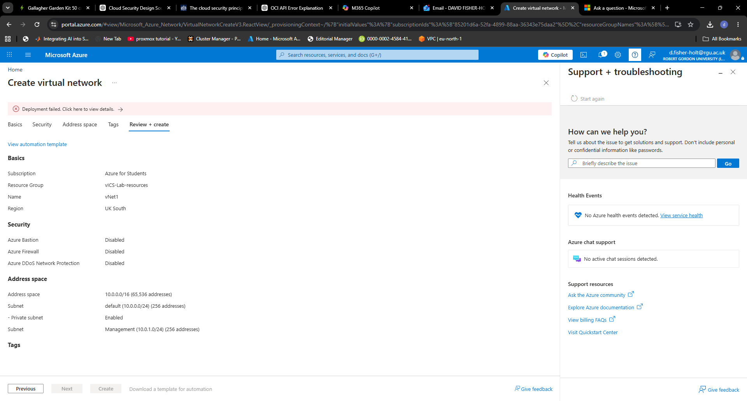This screenshot has height=401, width=747.
Task: Open View service health link
Action: click(681, 215)
